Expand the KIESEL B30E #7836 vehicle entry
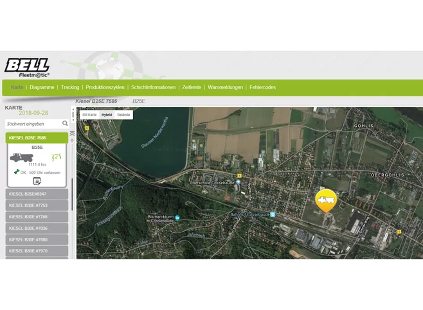Viewport: 423px width, 310px height. (37, 228)
